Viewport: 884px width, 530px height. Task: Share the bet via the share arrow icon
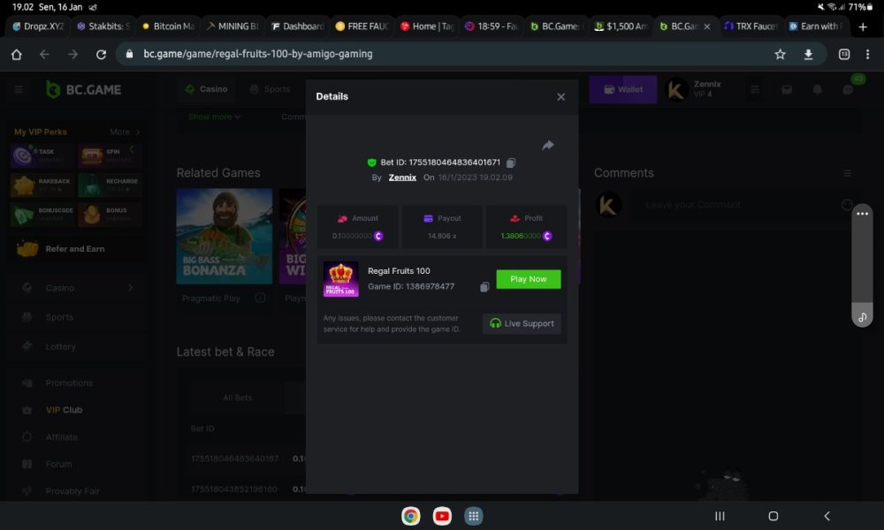[548, 146]
